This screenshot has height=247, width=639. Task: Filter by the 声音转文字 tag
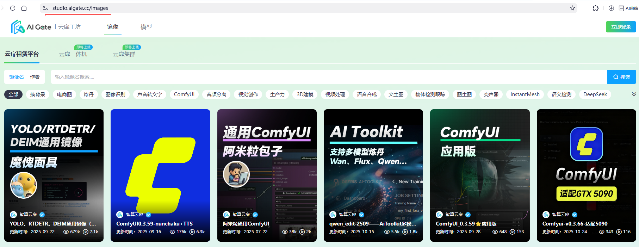pyautogui.click(x=150, y=94)
